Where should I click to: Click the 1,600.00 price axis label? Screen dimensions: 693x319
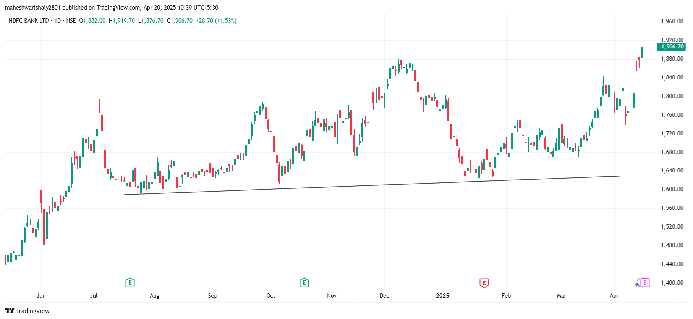tap(672, 189)
